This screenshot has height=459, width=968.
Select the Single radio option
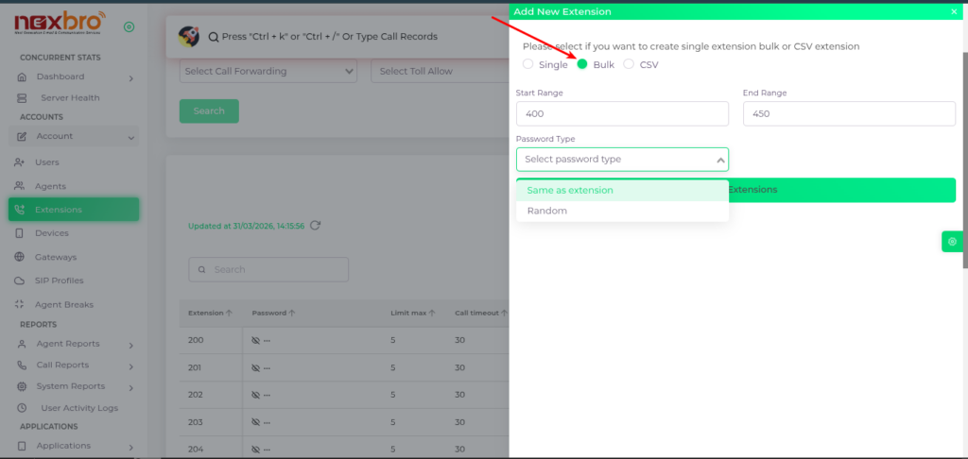tap(528, 65)
